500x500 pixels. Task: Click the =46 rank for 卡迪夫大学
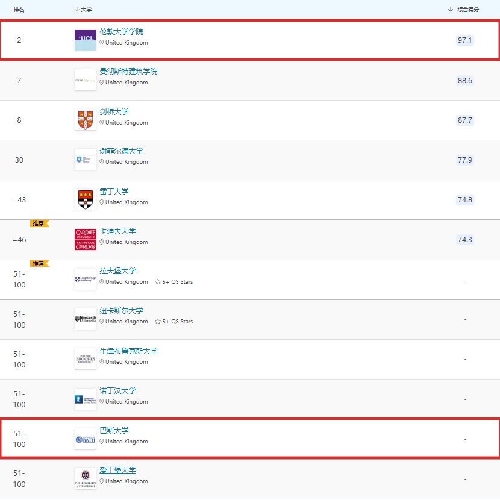pos(19,240)
